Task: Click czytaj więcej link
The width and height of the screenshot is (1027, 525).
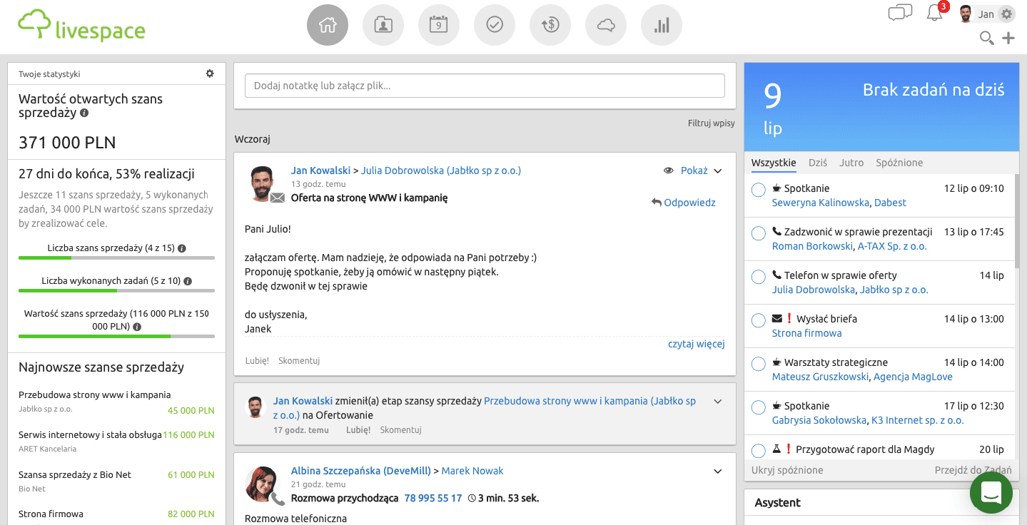Action: coord(697,344)
